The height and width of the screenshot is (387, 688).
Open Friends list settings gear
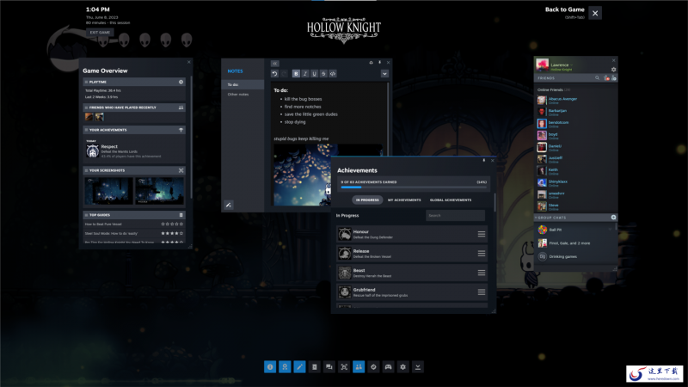(x=613, y=70)
